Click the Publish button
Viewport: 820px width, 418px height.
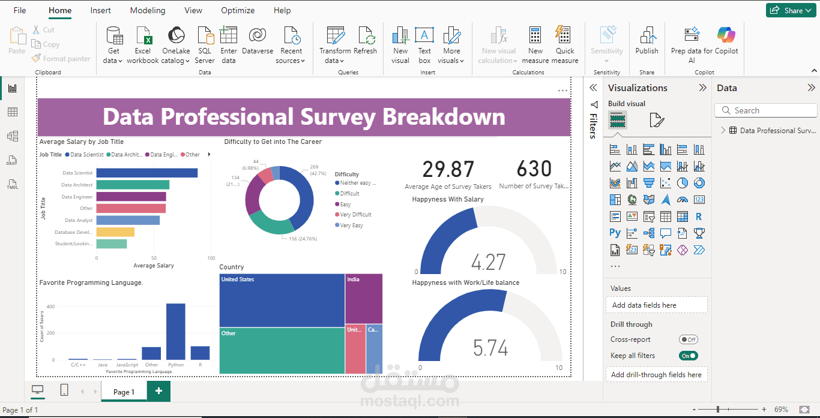point(647,41)
